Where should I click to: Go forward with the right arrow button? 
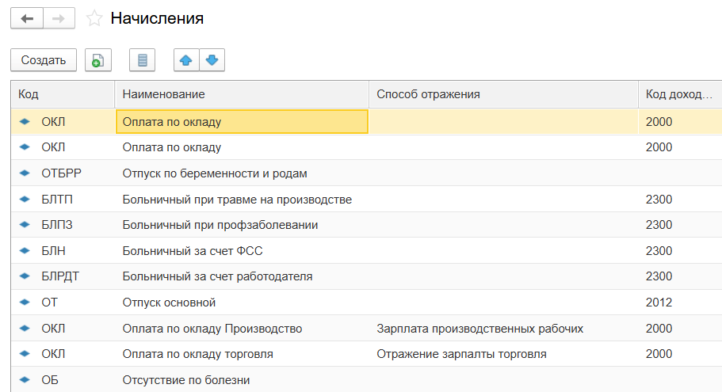coord(59,18)
